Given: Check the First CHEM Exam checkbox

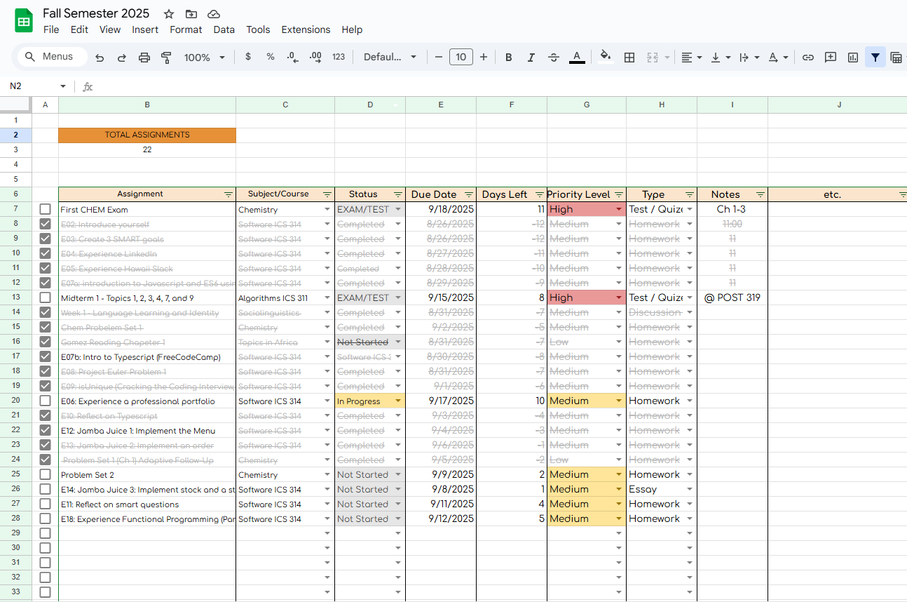Looking at the screenshot, I should pos(46,209).
